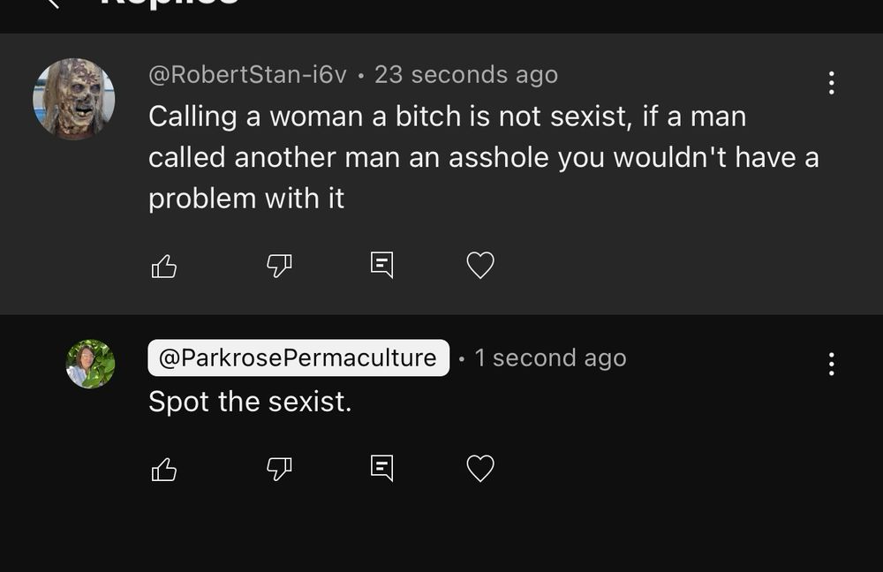The height and width of the screenshot is (572, 883).
Task: Go to the @ParkrosePermaculture channel
Action: 298,357
